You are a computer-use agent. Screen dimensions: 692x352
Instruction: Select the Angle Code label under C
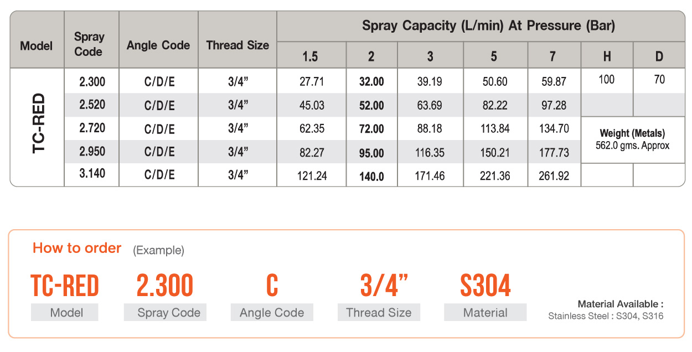coord(272,313)
